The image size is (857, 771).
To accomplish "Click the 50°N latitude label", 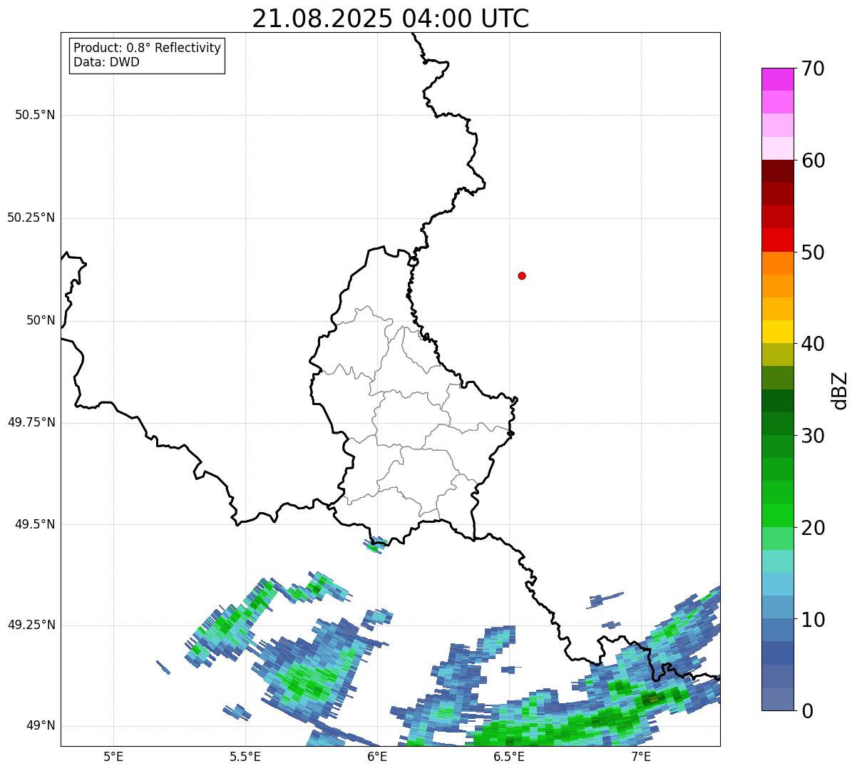I will pos(41,320).
